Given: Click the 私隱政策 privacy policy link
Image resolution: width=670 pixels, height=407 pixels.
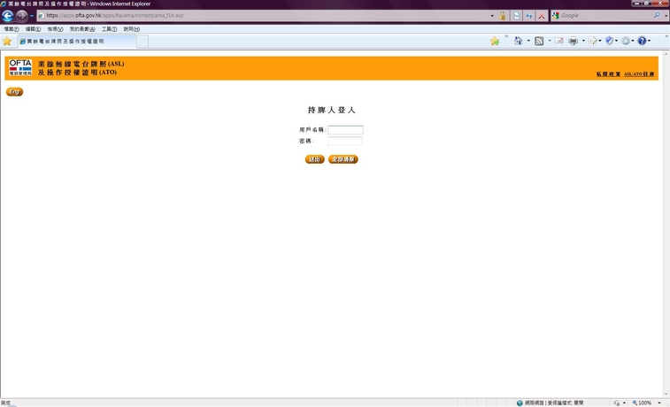Looking at the screenshot, I should coord(608,74).
